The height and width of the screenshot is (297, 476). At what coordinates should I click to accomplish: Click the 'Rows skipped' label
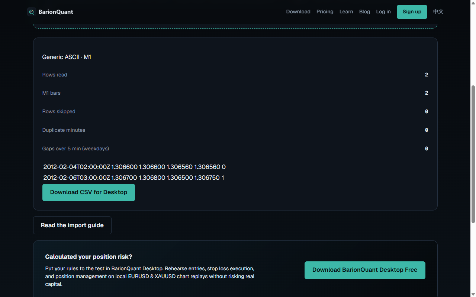point(59,112)
